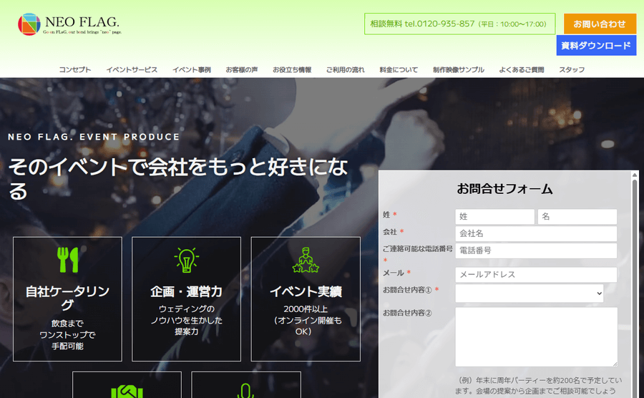Open the お問合せ内容① dropdown
The image size is (644, 398).
[x=529, y=293]
